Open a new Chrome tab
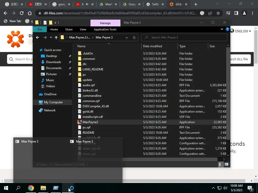 (196, 5)
